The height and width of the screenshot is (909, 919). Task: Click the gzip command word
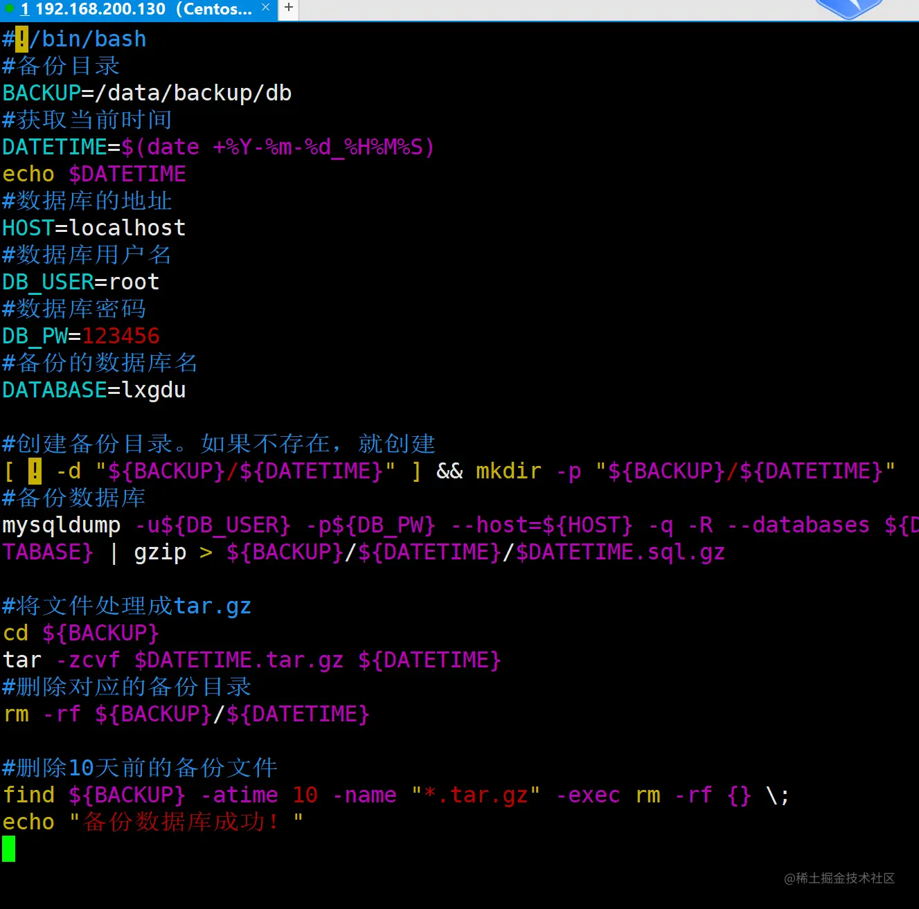[x=160, y=552]
